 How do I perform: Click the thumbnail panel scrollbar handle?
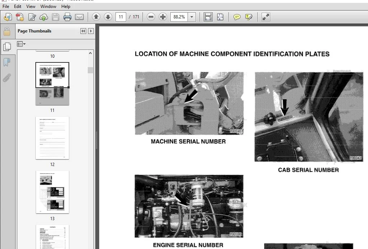coord(90,70)
